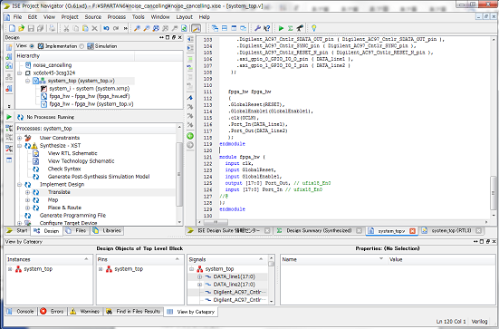This screenshot has width=499, height=329.
Task: Click the top icon in Design sidebar
Action: point(9,48)
